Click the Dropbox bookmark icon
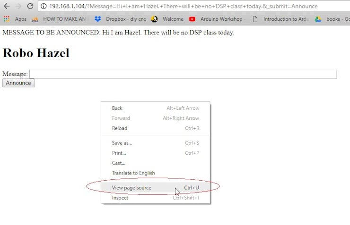 pos(97,19)
